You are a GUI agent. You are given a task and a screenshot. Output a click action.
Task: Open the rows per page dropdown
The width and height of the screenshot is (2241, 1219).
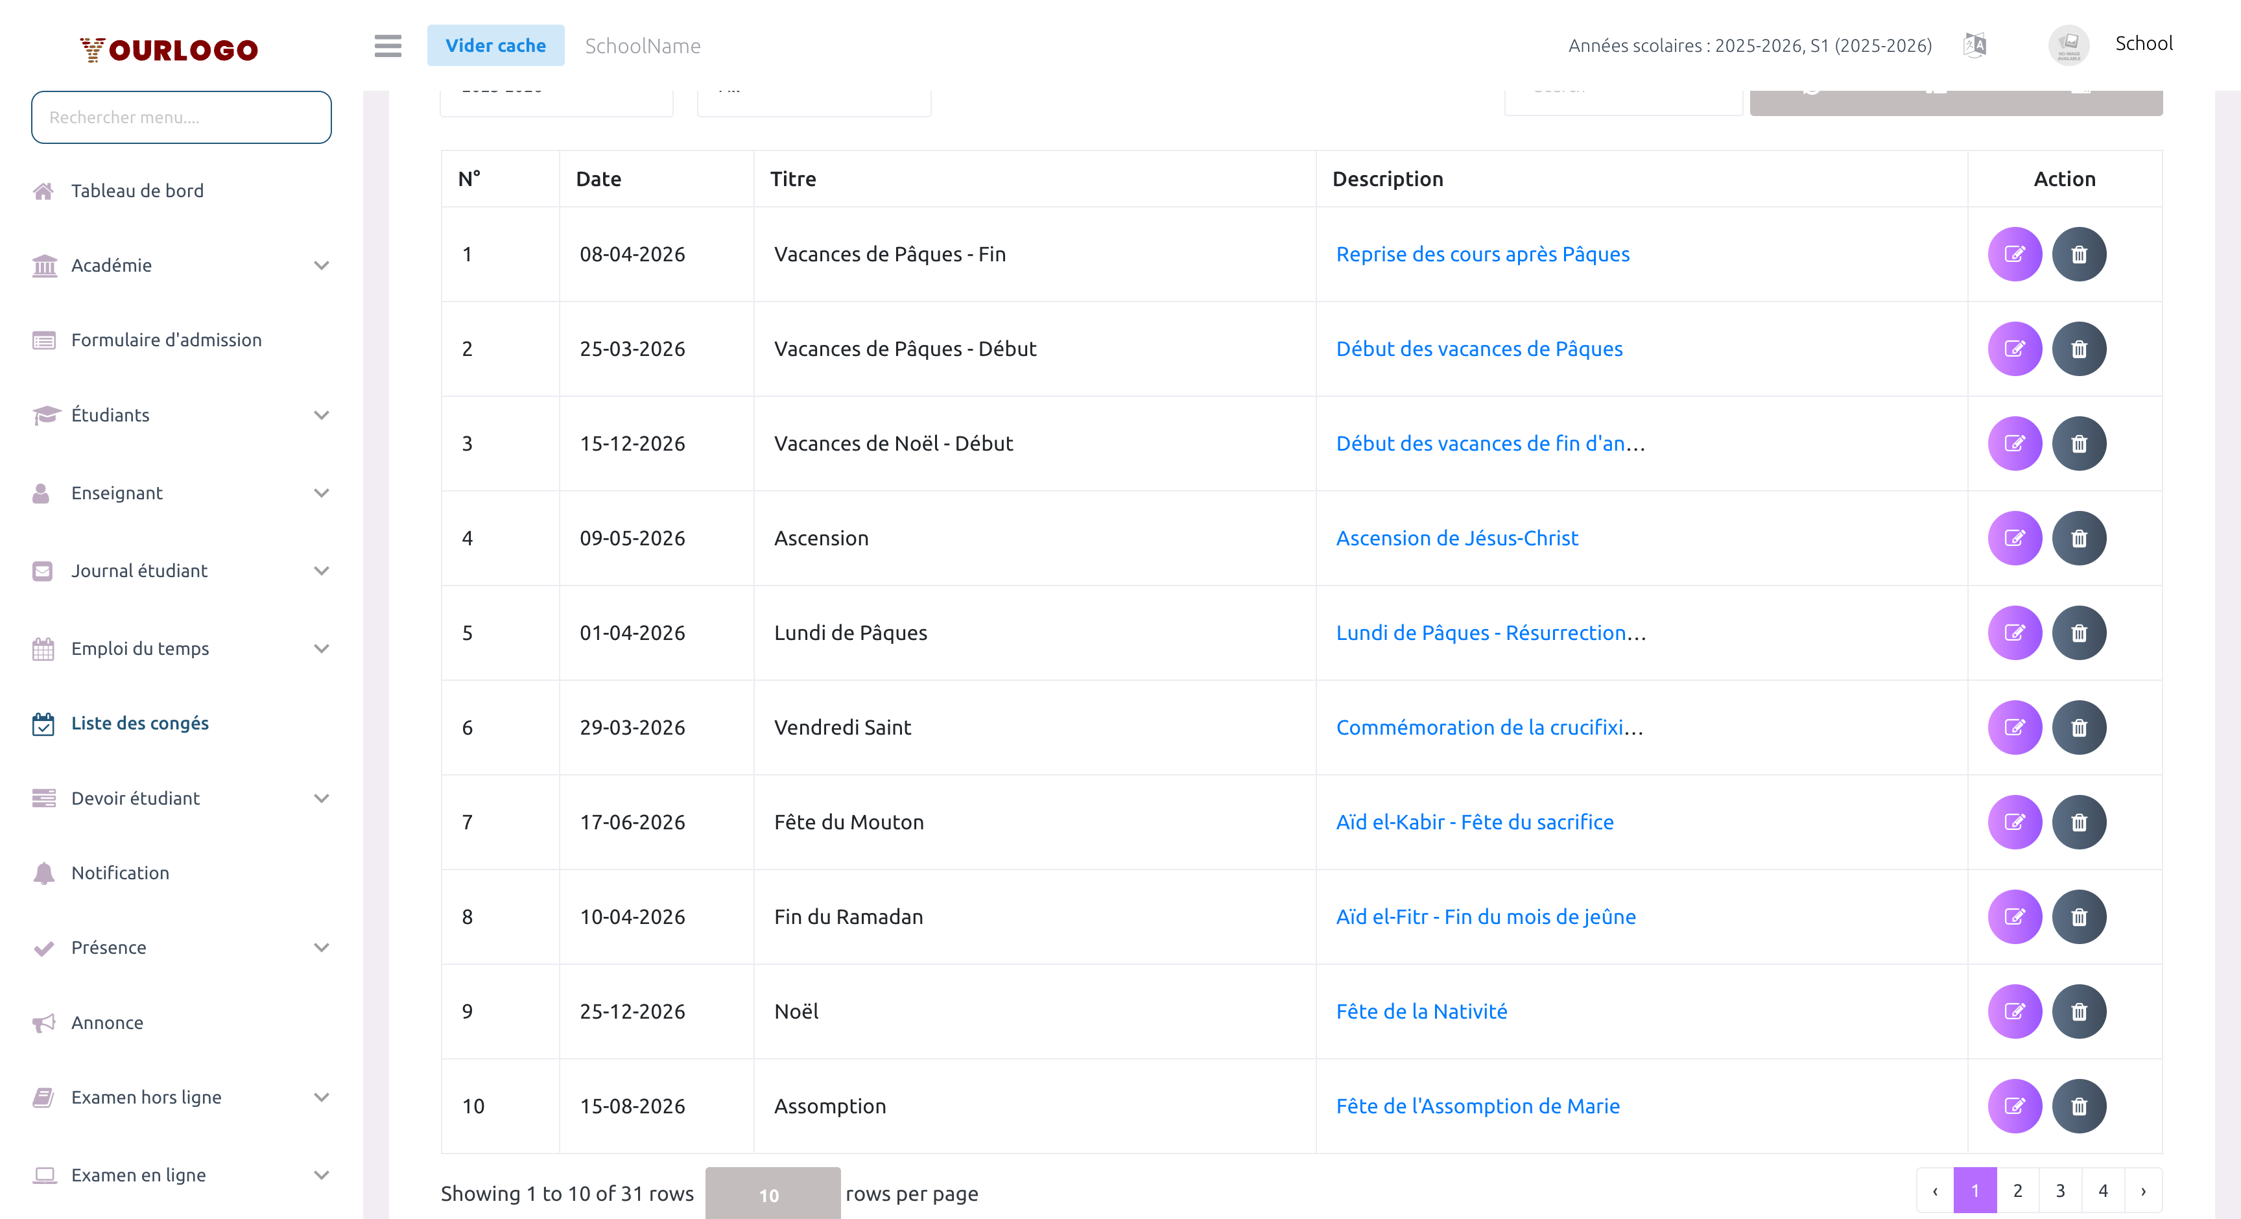[772, 1194]
